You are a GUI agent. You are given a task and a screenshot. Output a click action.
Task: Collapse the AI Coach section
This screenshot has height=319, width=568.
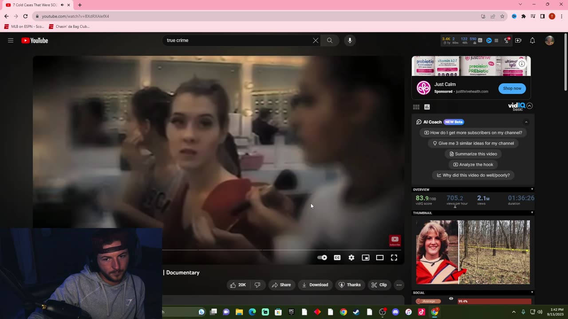pyautogui.click(x=526, y=122)
